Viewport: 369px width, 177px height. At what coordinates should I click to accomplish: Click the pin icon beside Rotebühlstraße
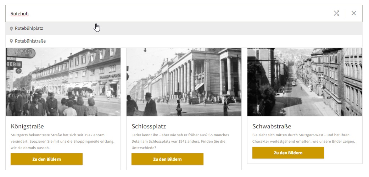click(x=11, y=41)
